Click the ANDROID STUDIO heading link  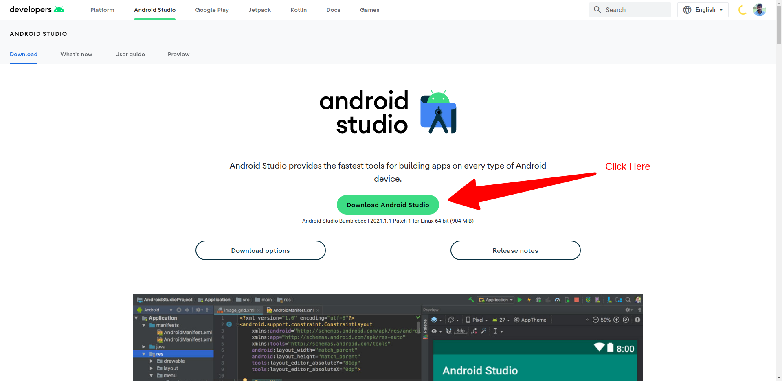click(x=38, y=34)
